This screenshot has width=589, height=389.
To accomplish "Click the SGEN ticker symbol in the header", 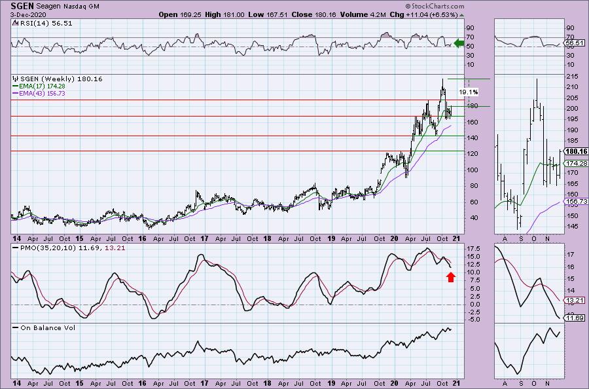I will 22,6.
